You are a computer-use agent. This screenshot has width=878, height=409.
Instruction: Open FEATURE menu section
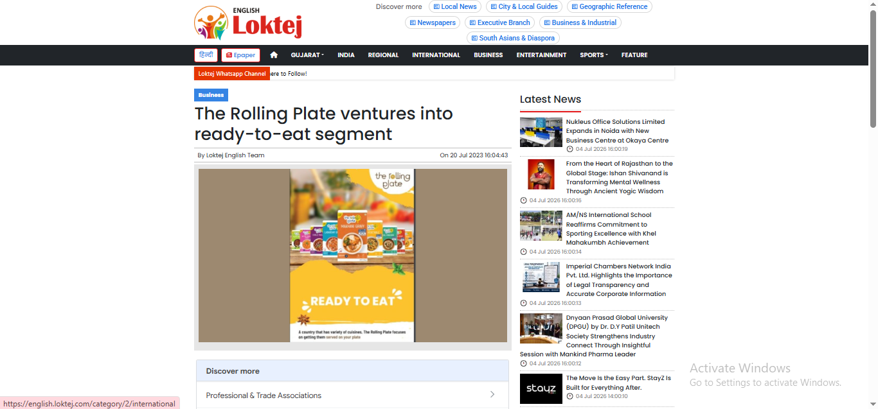click(x=634, y=55)
